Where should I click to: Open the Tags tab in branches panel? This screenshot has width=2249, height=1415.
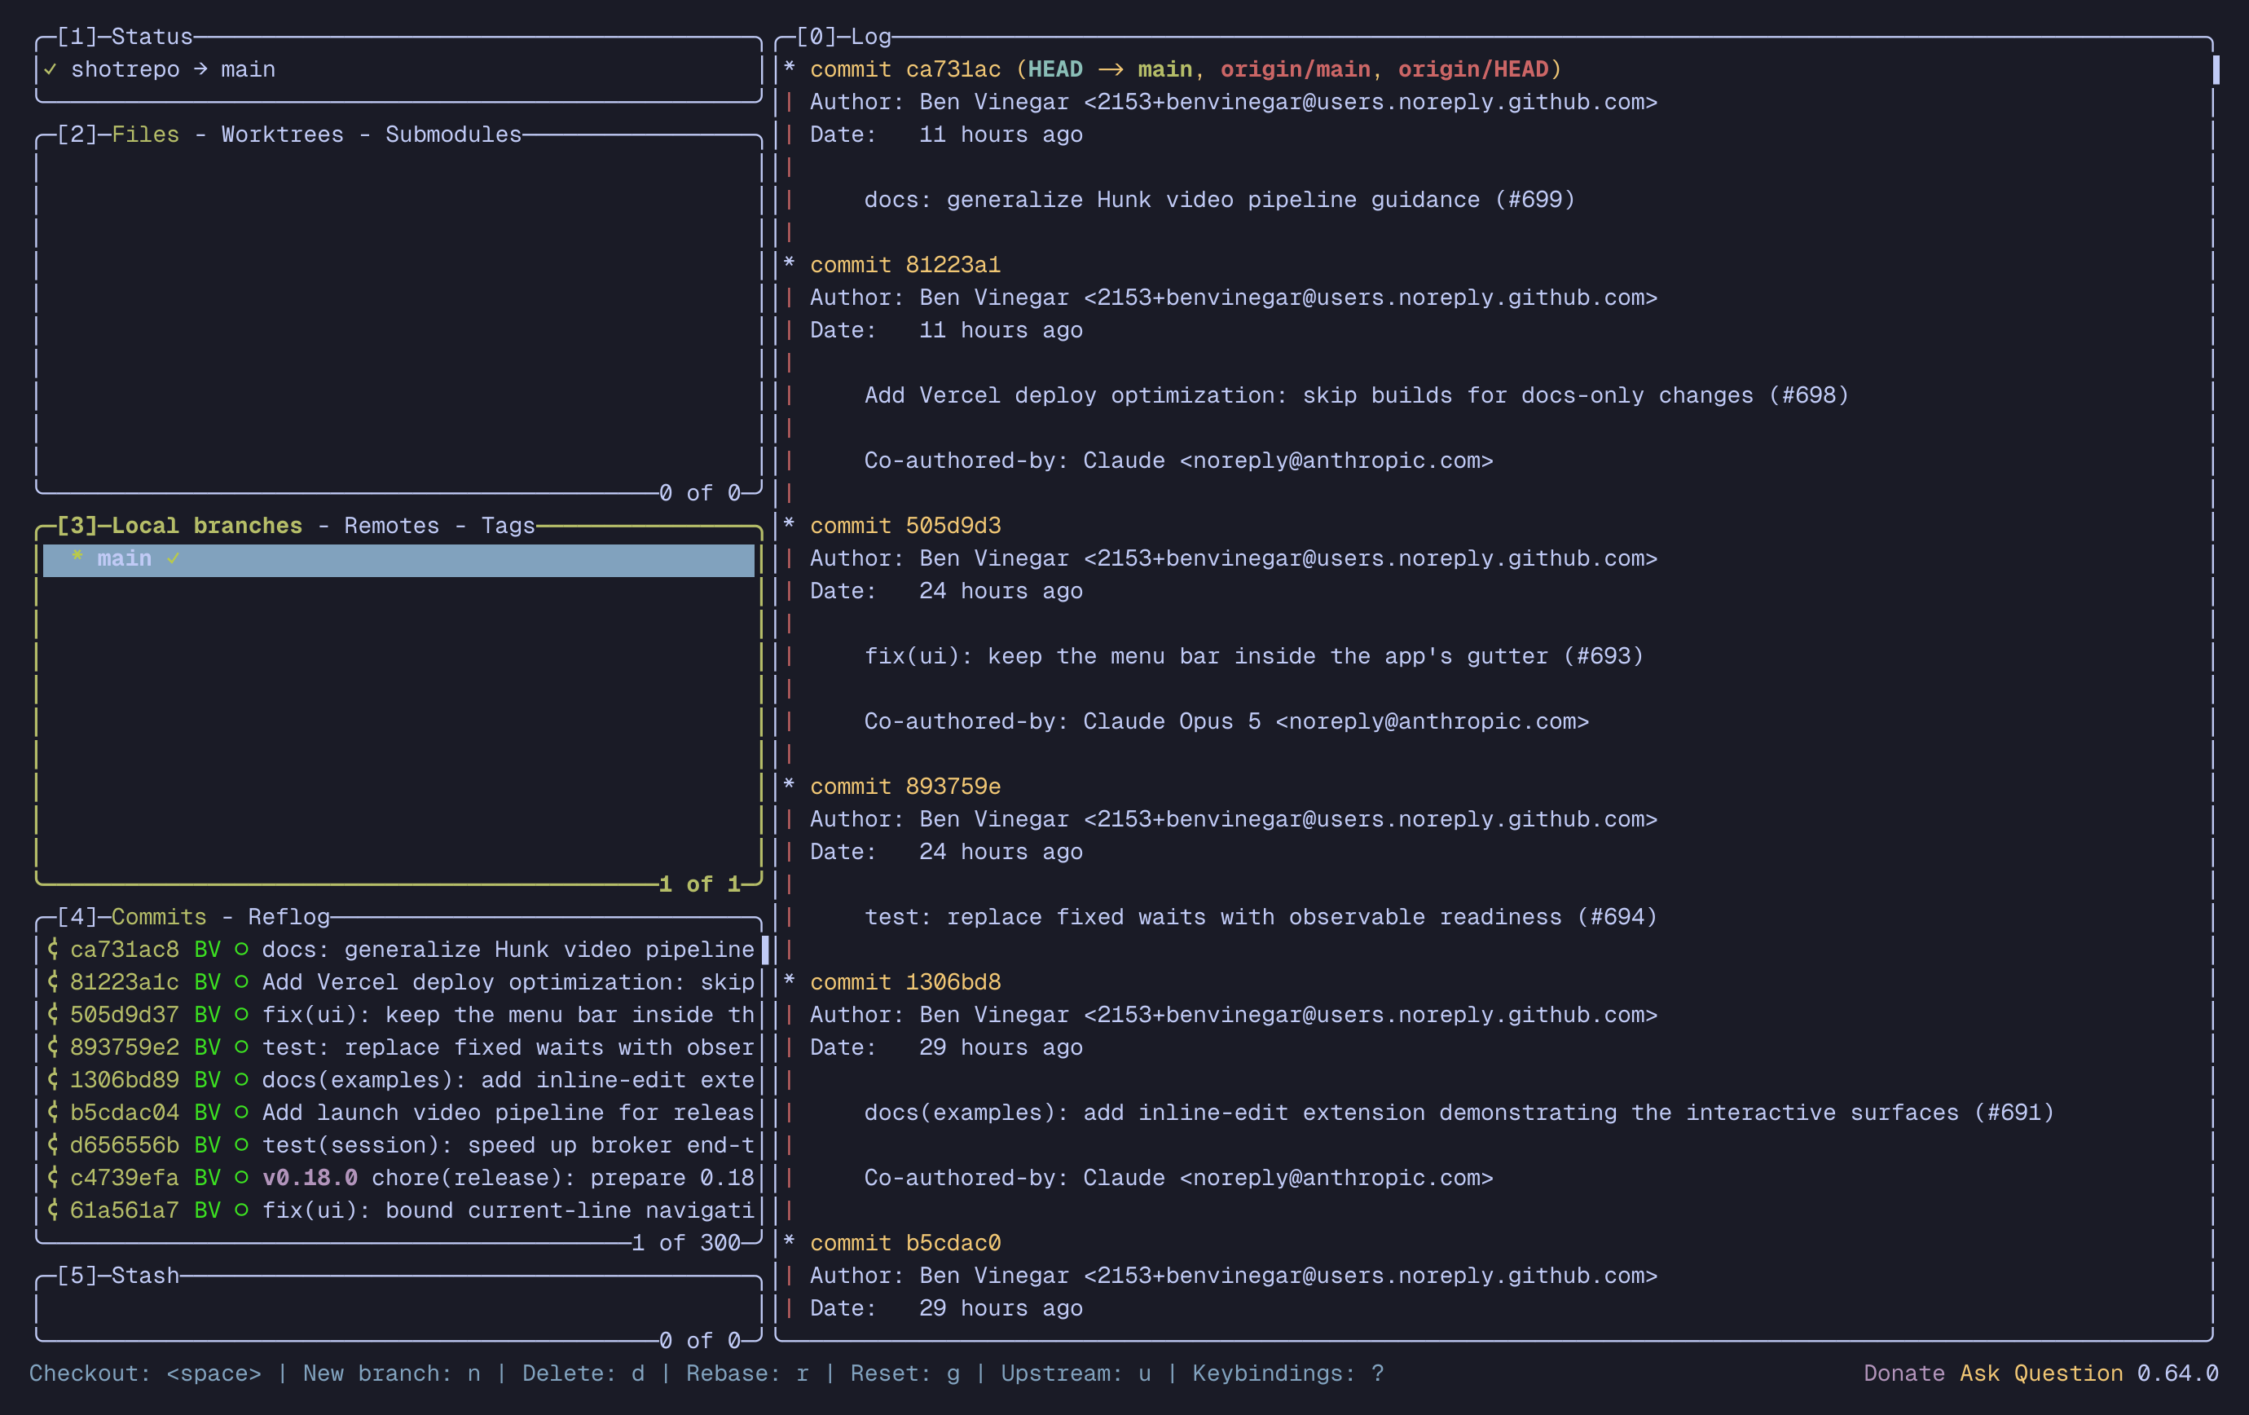pos(508,526)
